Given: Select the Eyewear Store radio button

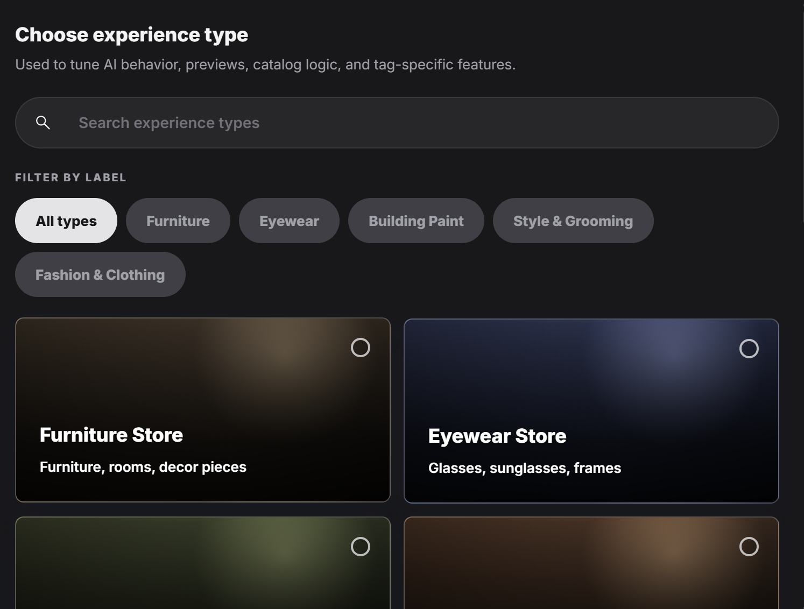Looking at the screenshot, I should pos(749,349).
